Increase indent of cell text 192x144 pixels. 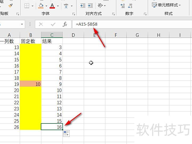point(90,6)
